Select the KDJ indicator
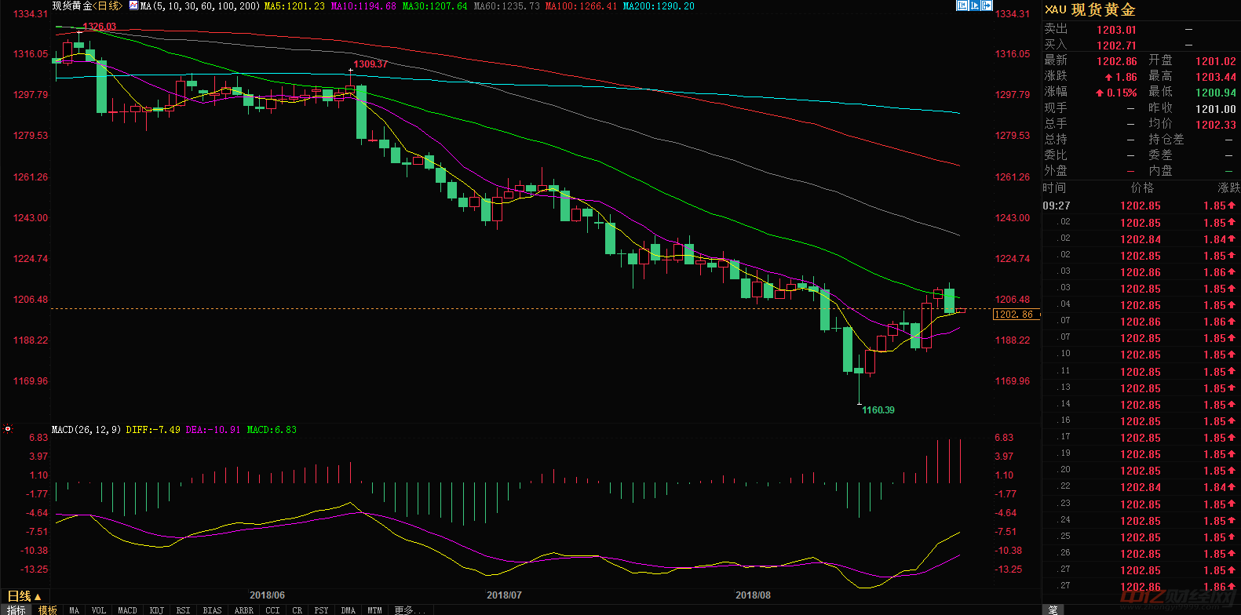Image resolution: width=1241 pixels, height=615 pixels. pyautogui.click(x=156, y=610)
